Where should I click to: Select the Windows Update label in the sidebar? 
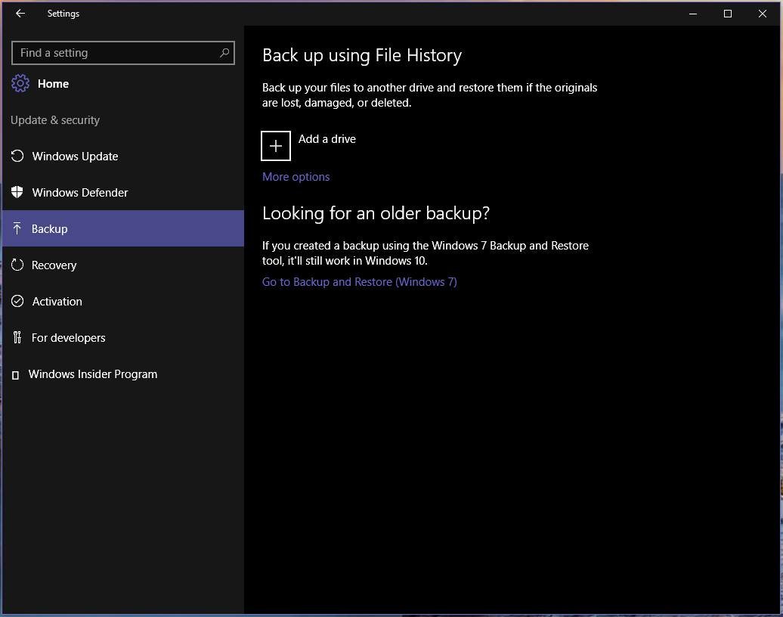pyautogui.click(x=75, y=157)
